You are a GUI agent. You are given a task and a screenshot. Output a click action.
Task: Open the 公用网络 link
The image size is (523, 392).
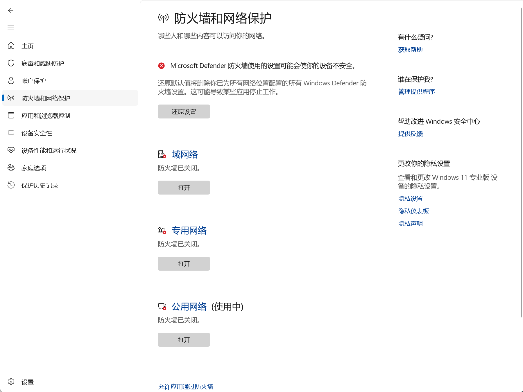click(189, 306)
